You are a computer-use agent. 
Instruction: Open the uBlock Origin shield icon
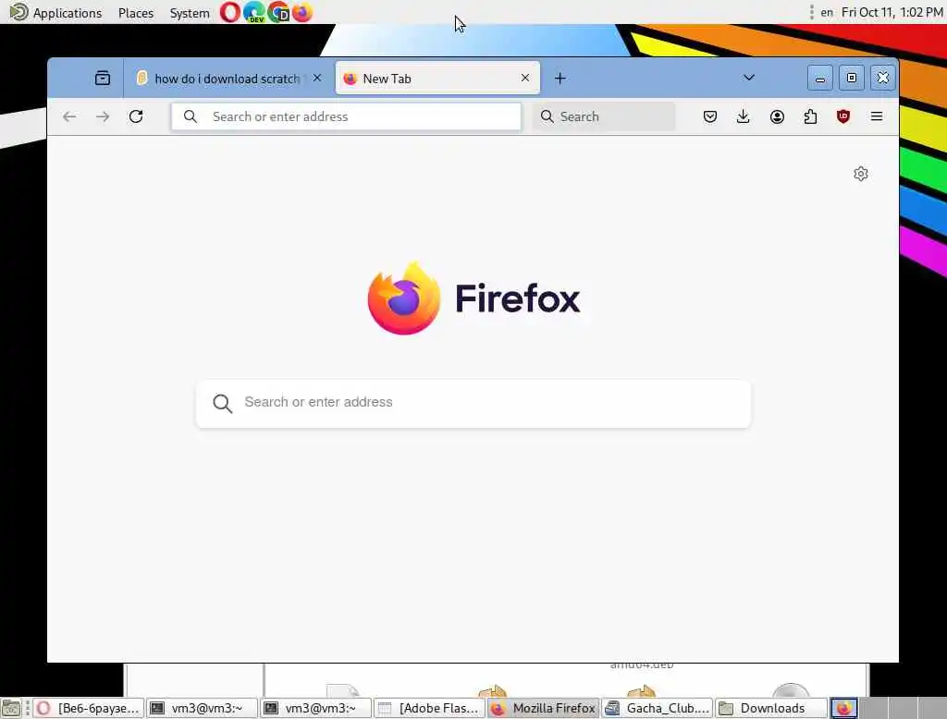click(x=843, y=116)
